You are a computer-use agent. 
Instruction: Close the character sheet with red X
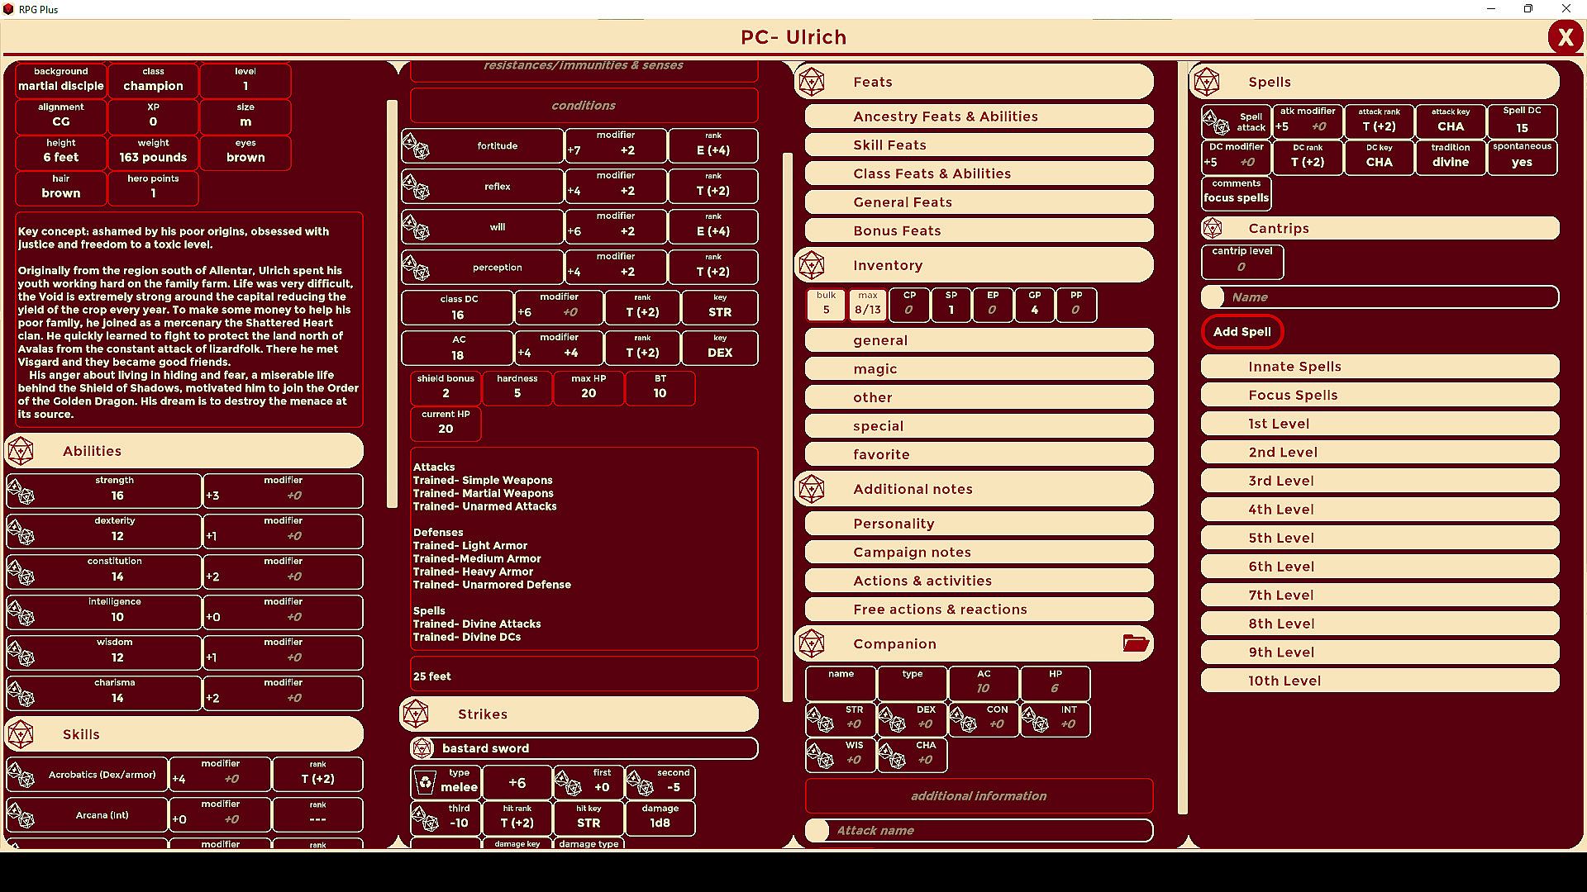pyautogui.click(x=1565, y=37)
